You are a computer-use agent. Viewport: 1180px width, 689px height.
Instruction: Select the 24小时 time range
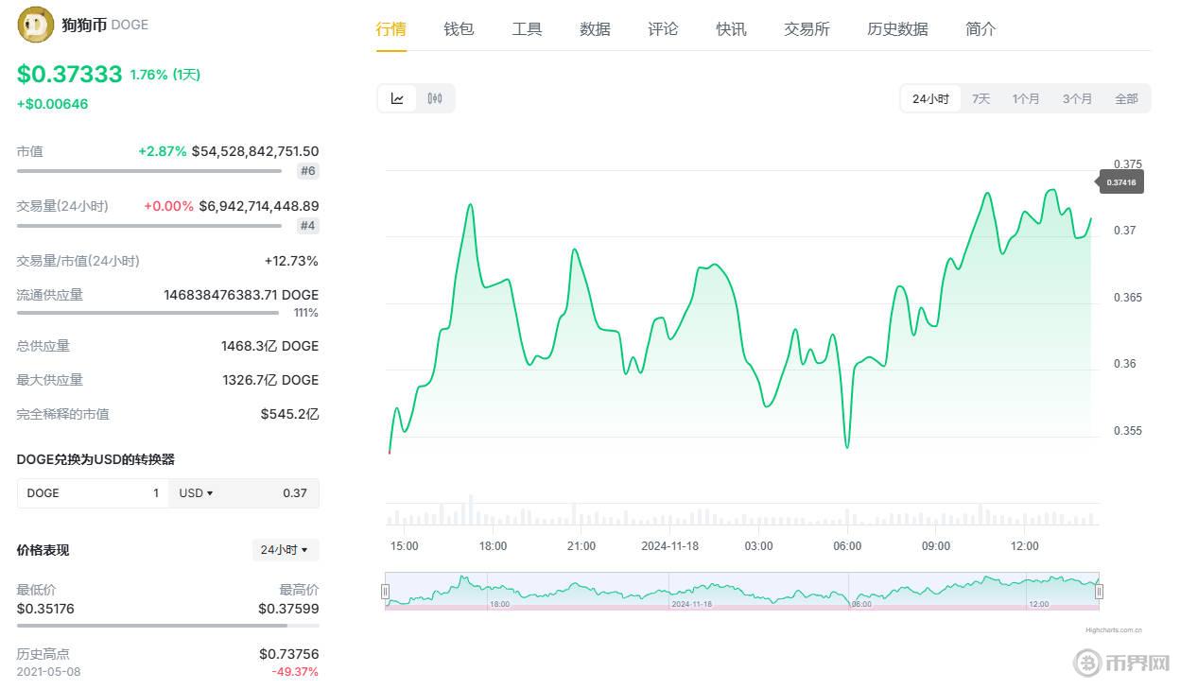click(x=930, y=98)
